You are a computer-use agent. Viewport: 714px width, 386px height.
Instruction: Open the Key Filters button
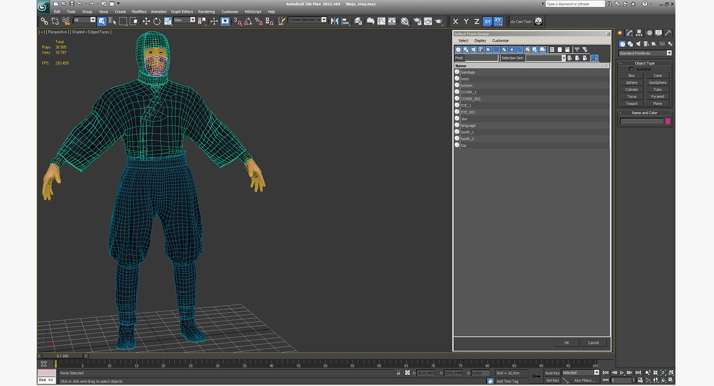[x=584, y=380]
